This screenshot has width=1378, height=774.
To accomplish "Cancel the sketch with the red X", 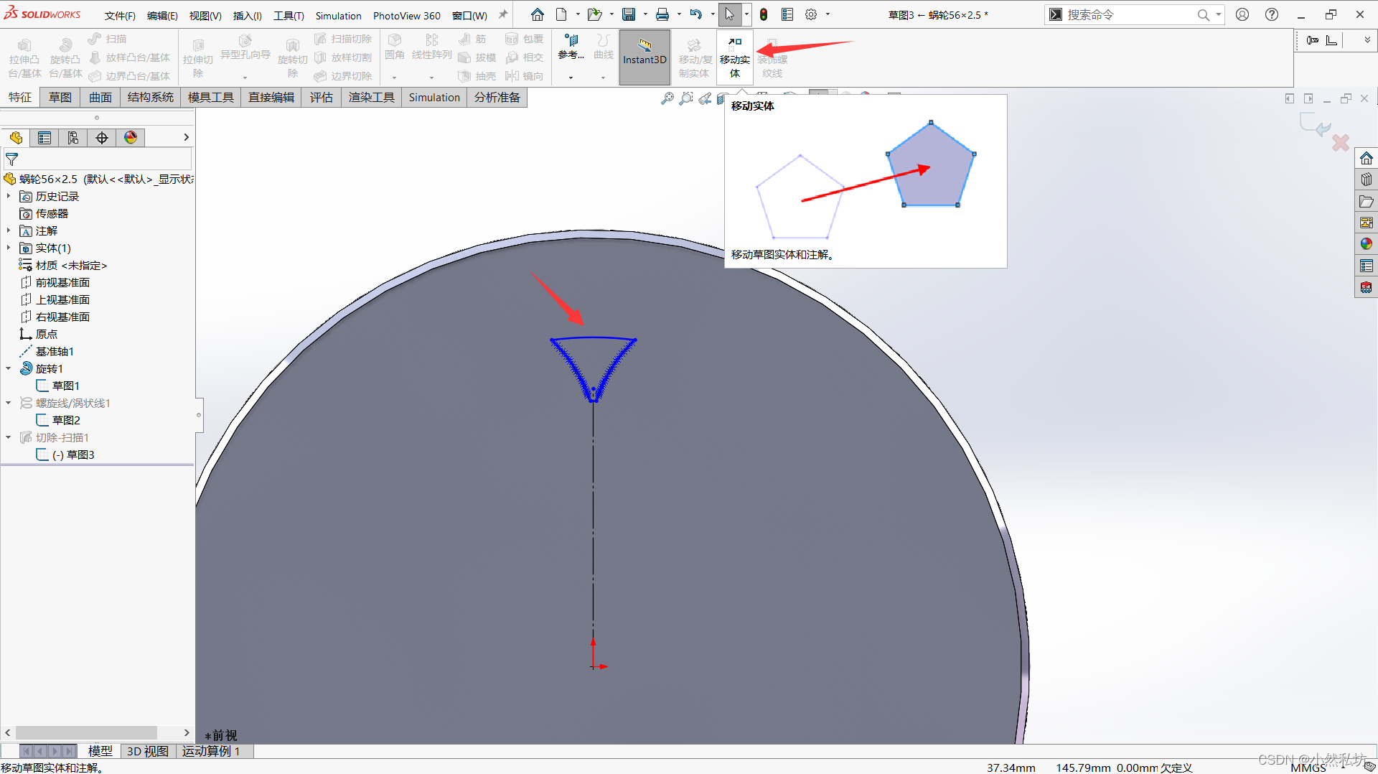I will 1341,143.
